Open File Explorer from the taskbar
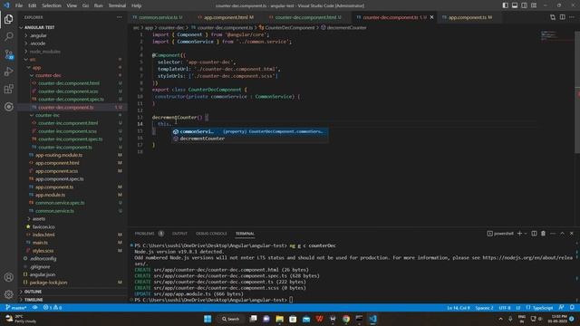This screenshot has height=326, width=580. tap(280, 319)
